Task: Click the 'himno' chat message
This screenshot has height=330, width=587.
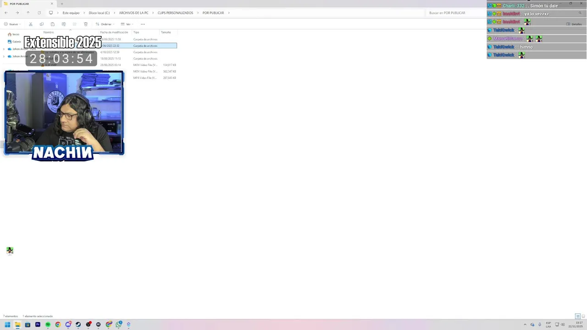Action: click(526, 47)
